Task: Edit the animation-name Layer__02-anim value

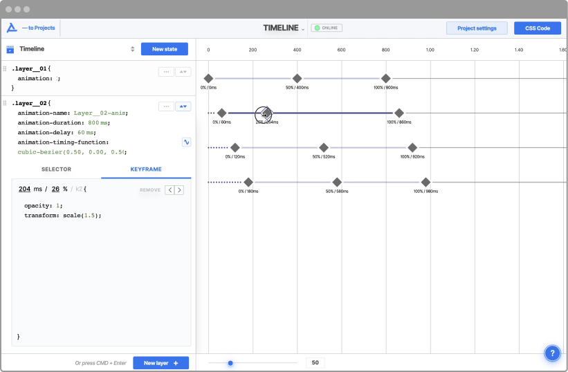Action: tap(100, 113)
